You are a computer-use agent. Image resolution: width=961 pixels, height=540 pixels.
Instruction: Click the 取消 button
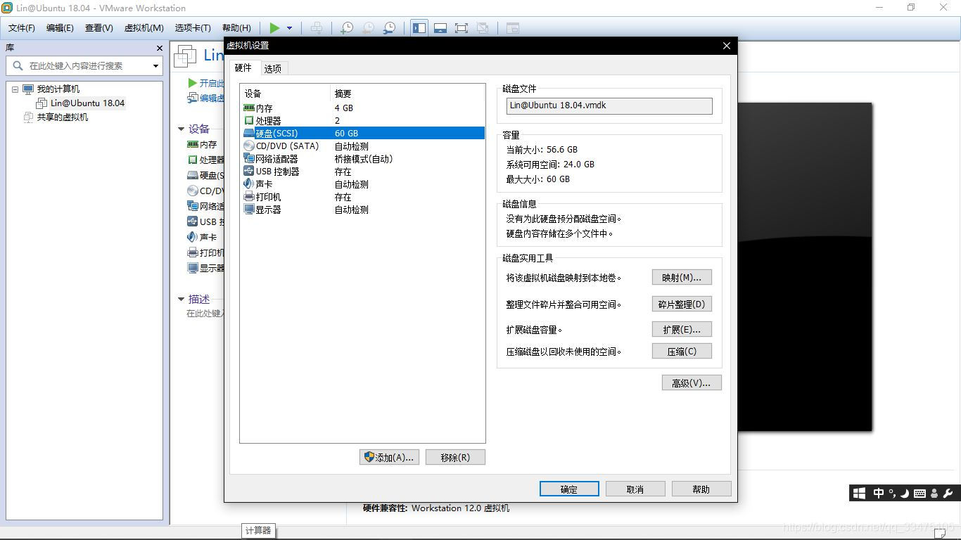(x=635, y=489)
